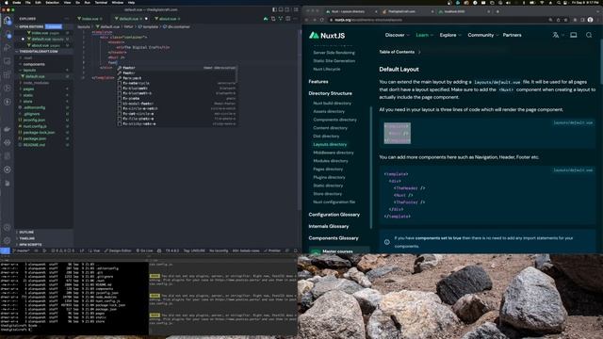Open the Docker view in the activity bar
The image size is (603, 339).
coord(8,129)
